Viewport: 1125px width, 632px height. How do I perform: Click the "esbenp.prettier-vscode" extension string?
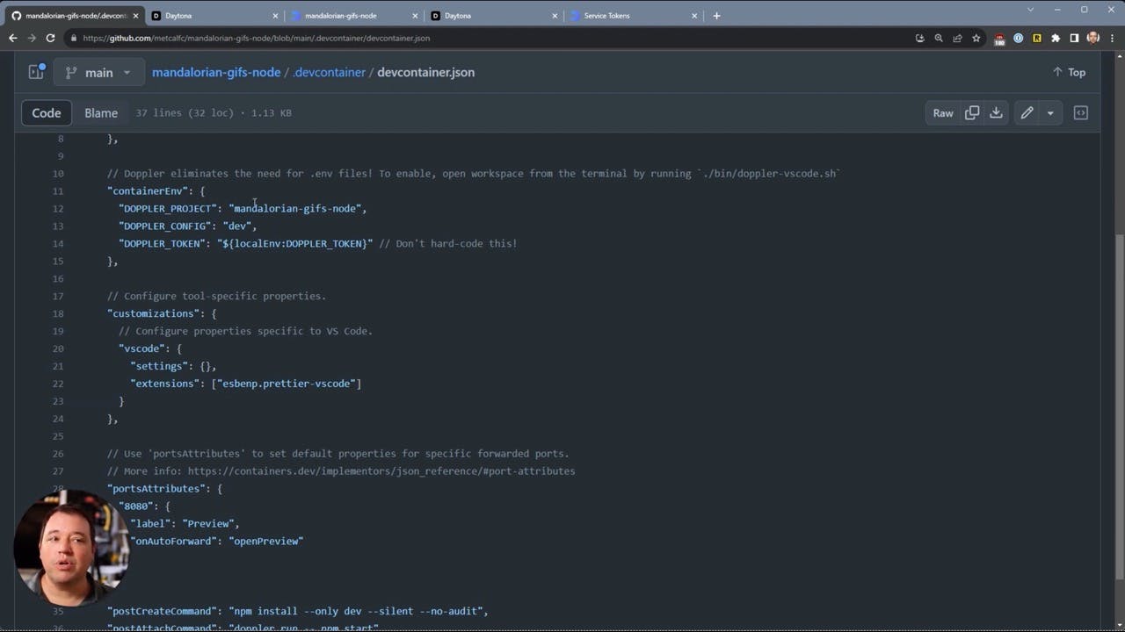[x=287, y=384]
